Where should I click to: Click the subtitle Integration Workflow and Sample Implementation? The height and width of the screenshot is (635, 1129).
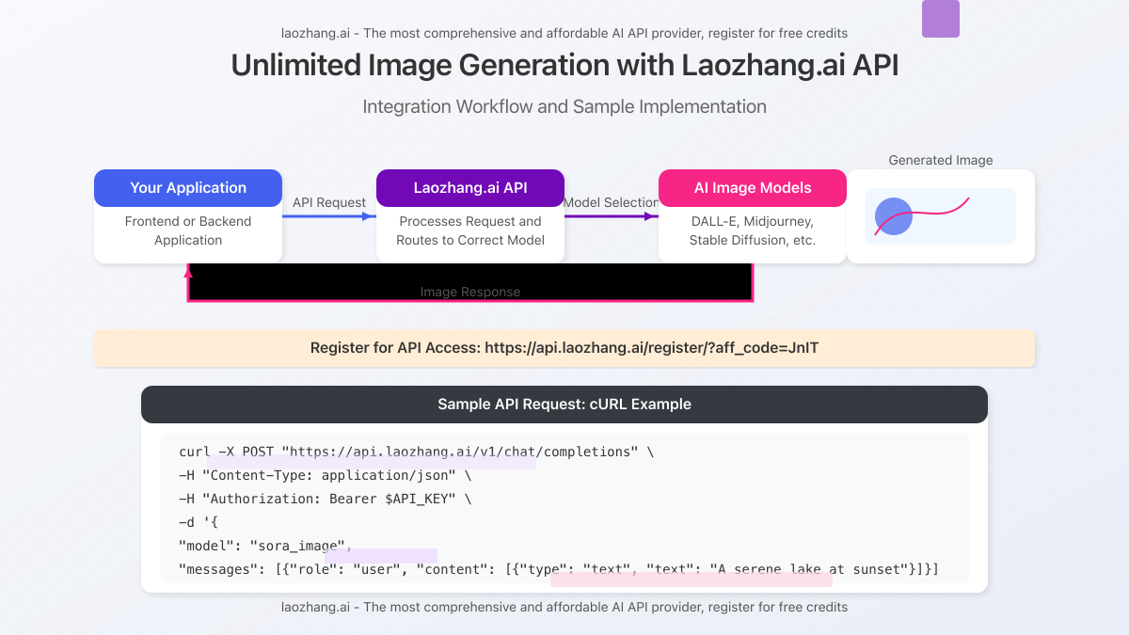pyautogui.click(x=564, y=106)
